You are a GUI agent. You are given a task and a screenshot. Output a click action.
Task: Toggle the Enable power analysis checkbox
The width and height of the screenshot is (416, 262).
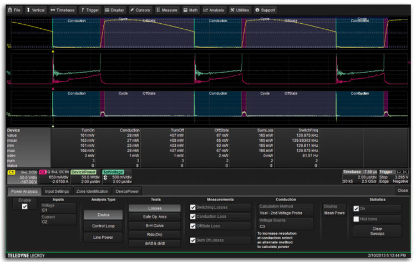click(x=23, y=206)
